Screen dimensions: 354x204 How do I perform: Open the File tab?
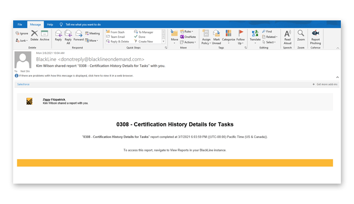point(20,25)
